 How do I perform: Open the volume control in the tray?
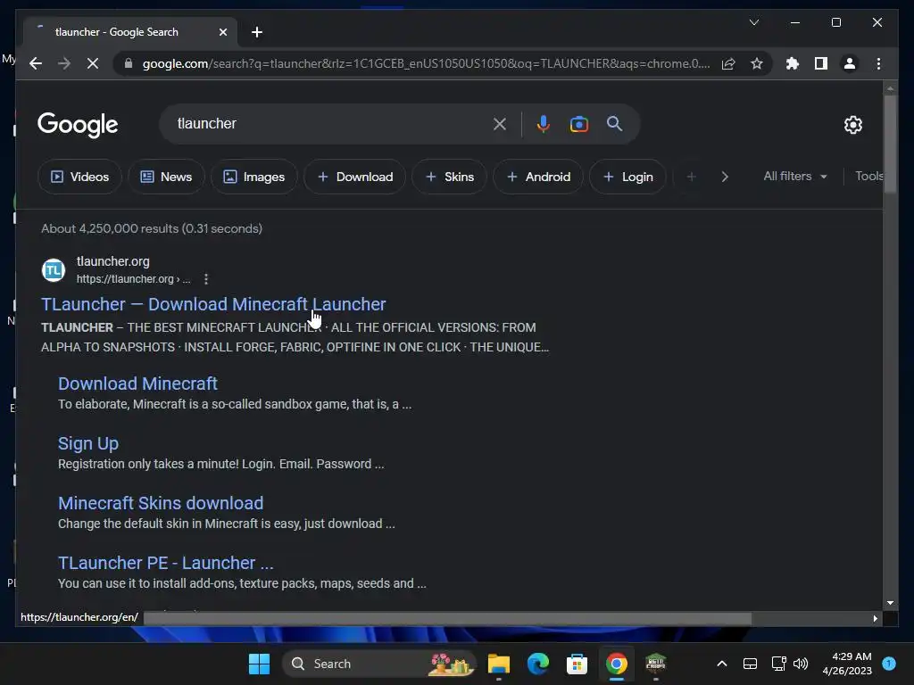(x=801, y=664)
